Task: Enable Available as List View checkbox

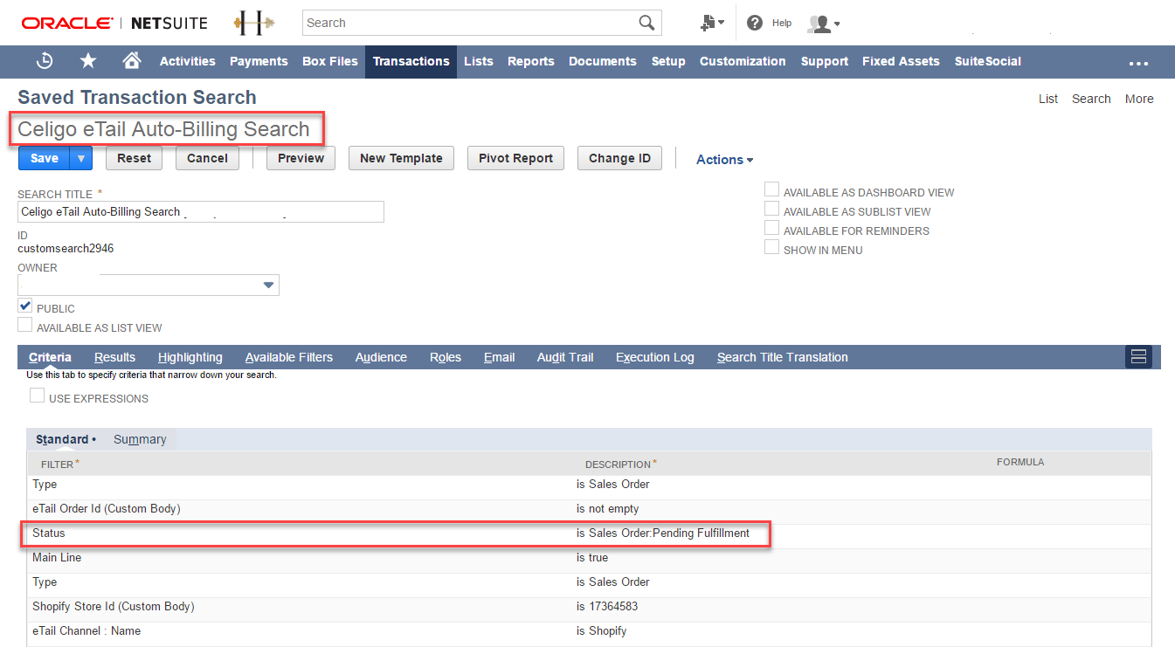Action: click(24, 326)
